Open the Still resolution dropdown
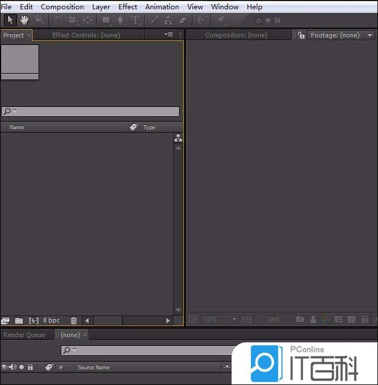The height and width of the screenshot is (385, 378). pos(273,320)
